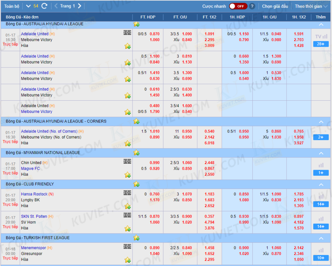
Task: Click the FT. 1X2 column header
Action: 209,17
